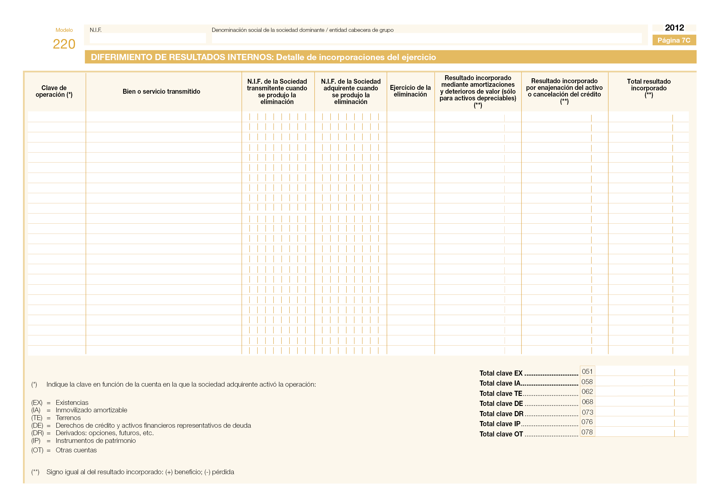This screenshot has height=495, width=713.
Task: Click the 'Clave de operación (*)' column header
Action: 54,91
